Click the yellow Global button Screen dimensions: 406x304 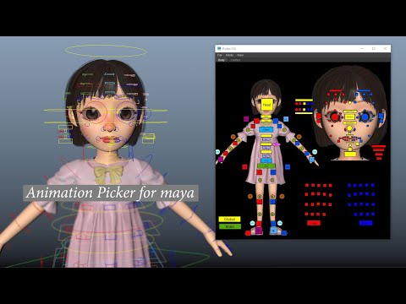click(229, 219)
